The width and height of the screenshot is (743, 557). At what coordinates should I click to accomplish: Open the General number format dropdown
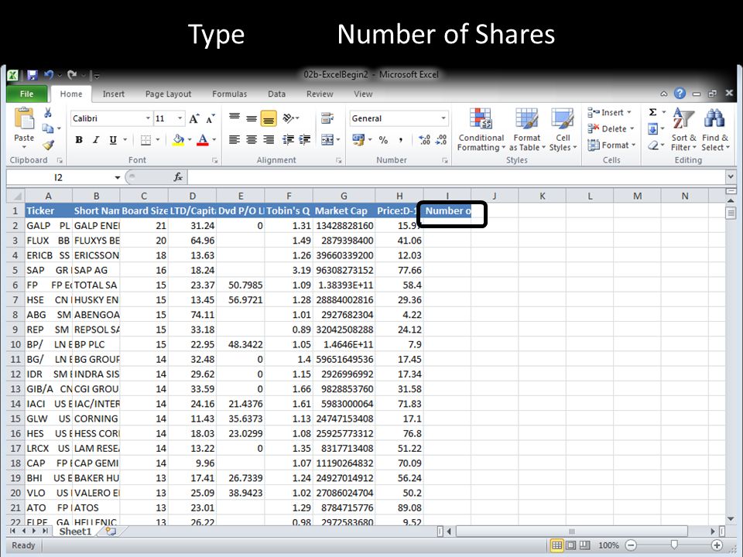443,118
